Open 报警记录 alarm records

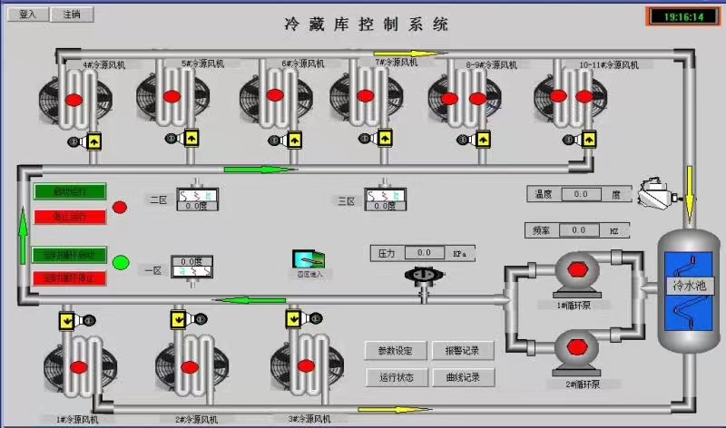pyautogui.click(x=462, y=351)
